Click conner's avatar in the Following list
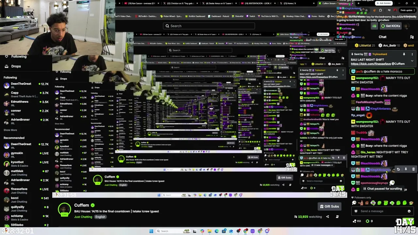Screen dimensions: 418x235 coord(7,113)
